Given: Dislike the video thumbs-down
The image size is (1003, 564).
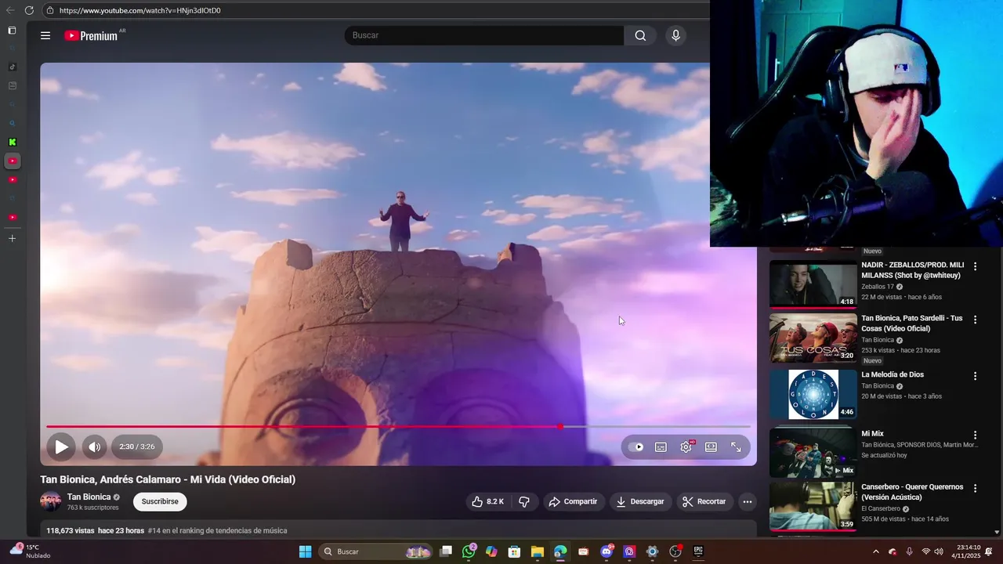Looking at the screenshot, I should (x=524, y=501).
